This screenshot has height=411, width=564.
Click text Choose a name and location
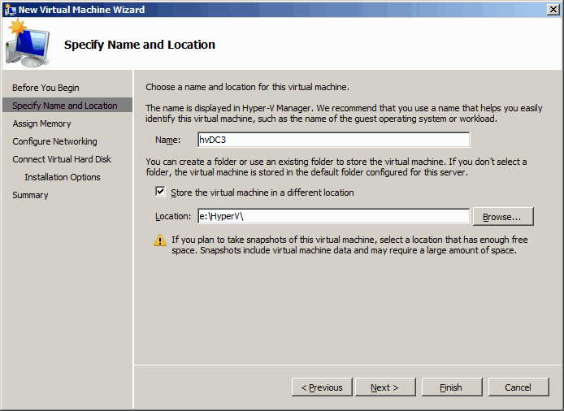(248, 88)
